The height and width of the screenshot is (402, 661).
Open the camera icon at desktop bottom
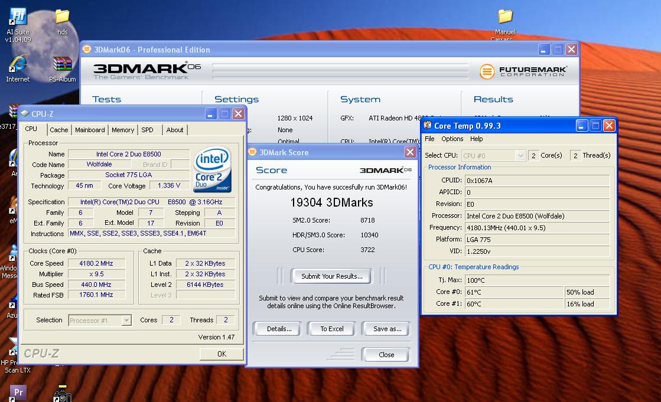[62, 394]
